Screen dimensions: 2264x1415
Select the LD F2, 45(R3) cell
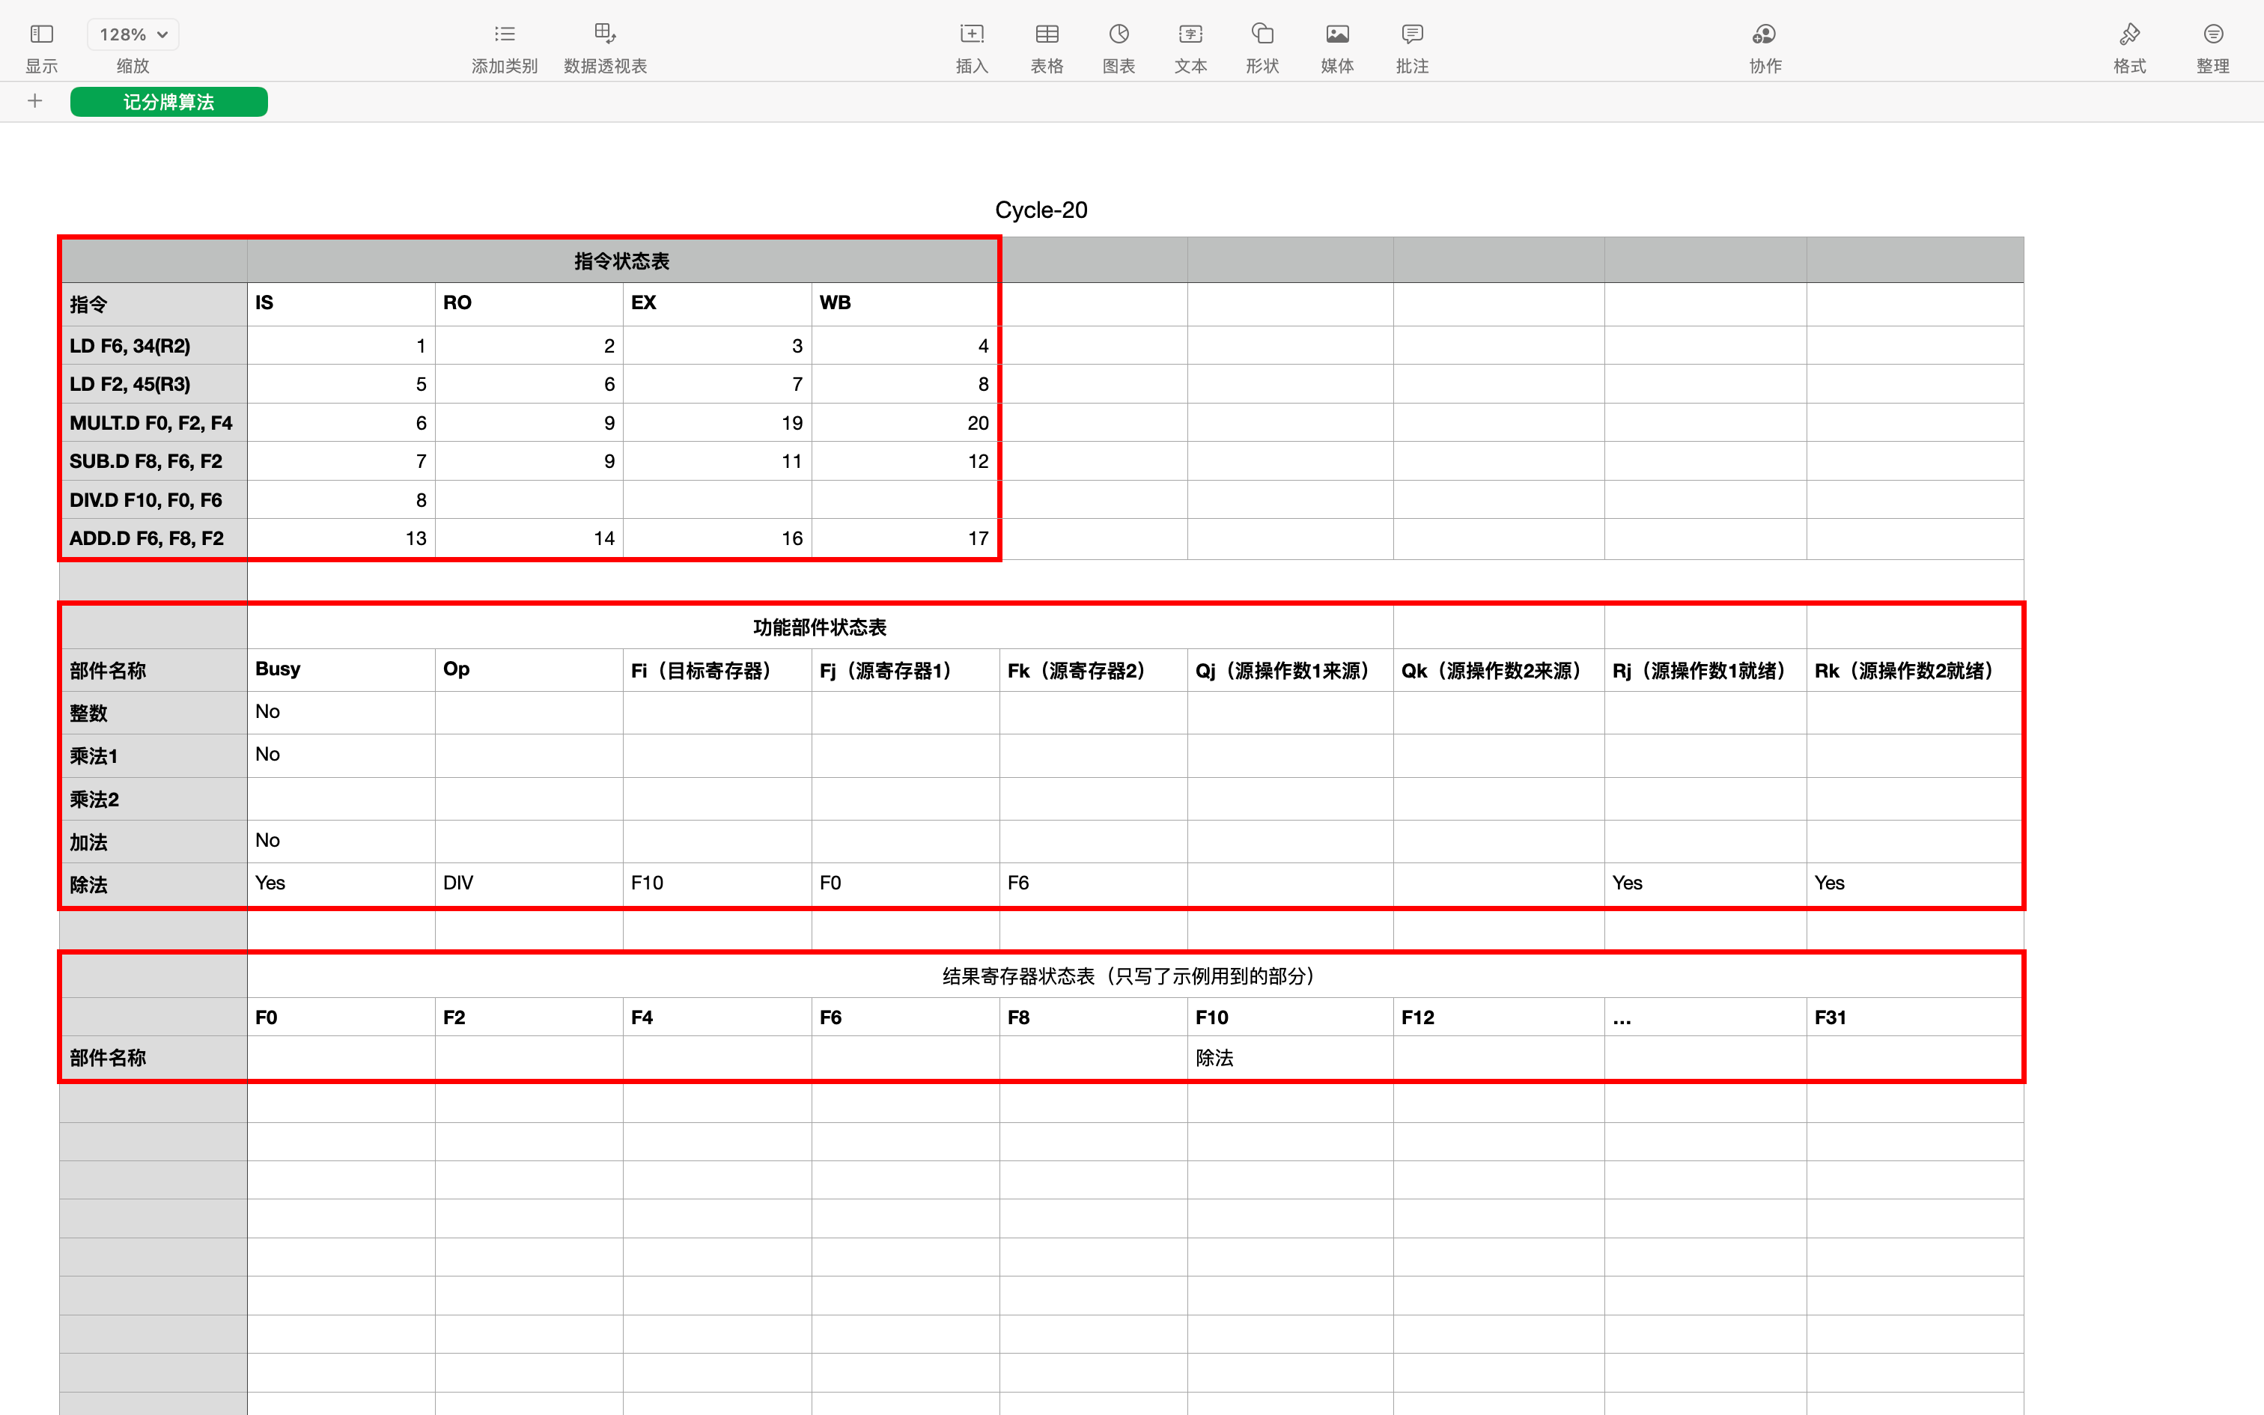(x=153, y=383)
